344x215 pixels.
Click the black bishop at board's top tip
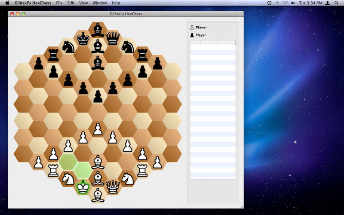pyautogui.click(x=98, y=30)
